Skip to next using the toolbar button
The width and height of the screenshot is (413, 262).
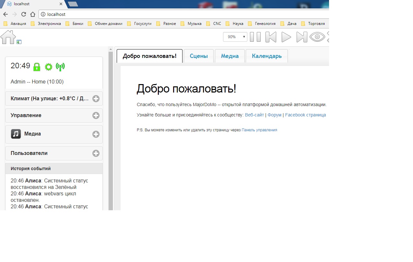click(x=301, y=37)
